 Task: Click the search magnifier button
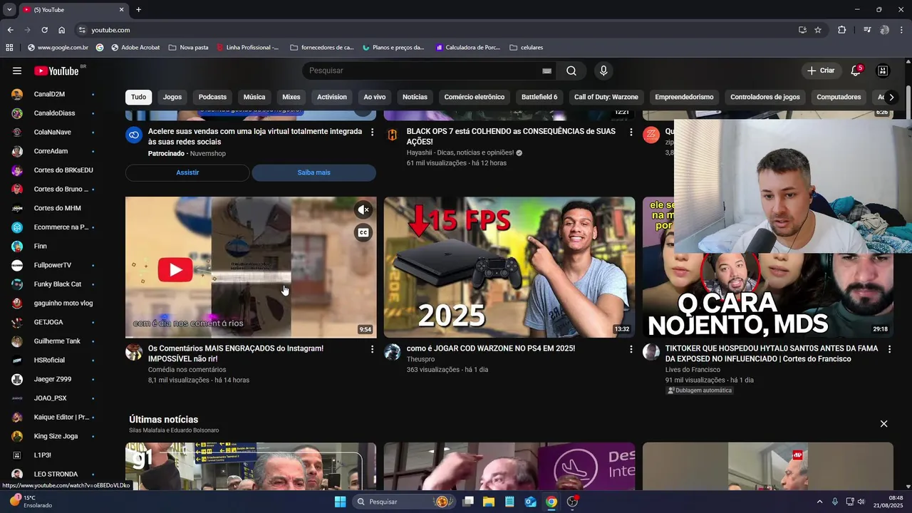pos(571,71)
